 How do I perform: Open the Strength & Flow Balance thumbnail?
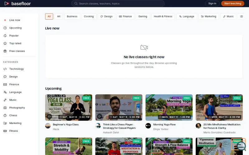tap(169, 146)
